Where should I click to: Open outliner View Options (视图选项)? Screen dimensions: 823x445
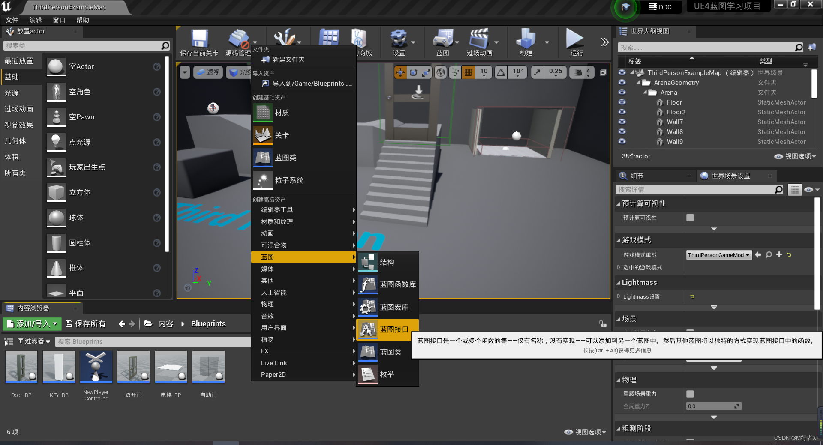click(795, 156)
